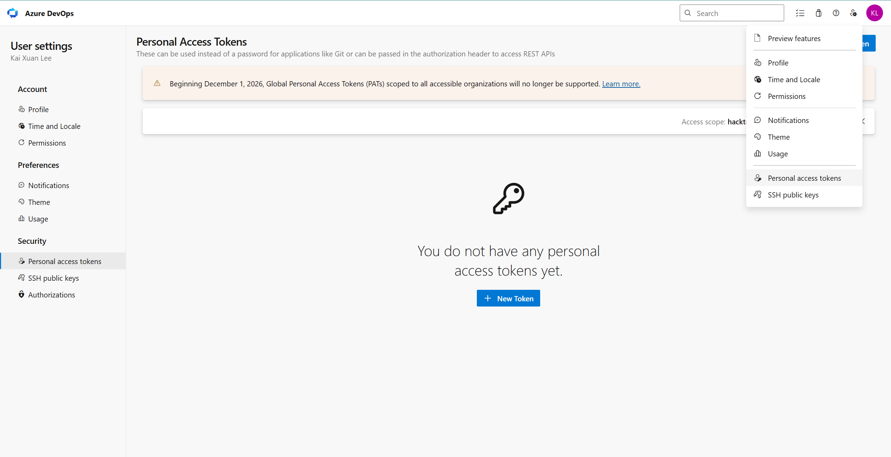
Task: Click the search magnifier icon
Action: [x=688, y=13]
